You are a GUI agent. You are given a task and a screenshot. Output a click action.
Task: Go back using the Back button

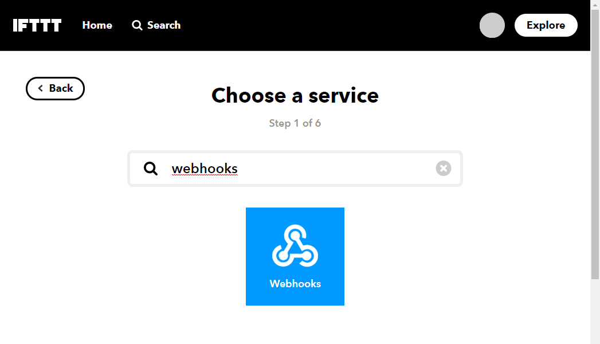pos(55,88)
